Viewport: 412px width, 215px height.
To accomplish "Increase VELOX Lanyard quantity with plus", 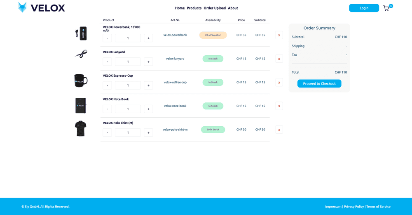I will coord(148,61).
